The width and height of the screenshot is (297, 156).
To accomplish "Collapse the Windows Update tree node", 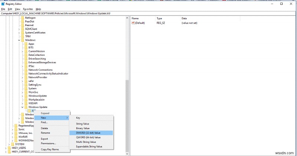I will pyautogui.click(x=22, y=107).
